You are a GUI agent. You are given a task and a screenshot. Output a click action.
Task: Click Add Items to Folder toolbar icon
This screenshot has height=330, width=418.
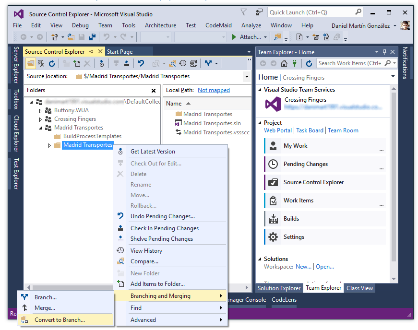[x=77, y=63]
